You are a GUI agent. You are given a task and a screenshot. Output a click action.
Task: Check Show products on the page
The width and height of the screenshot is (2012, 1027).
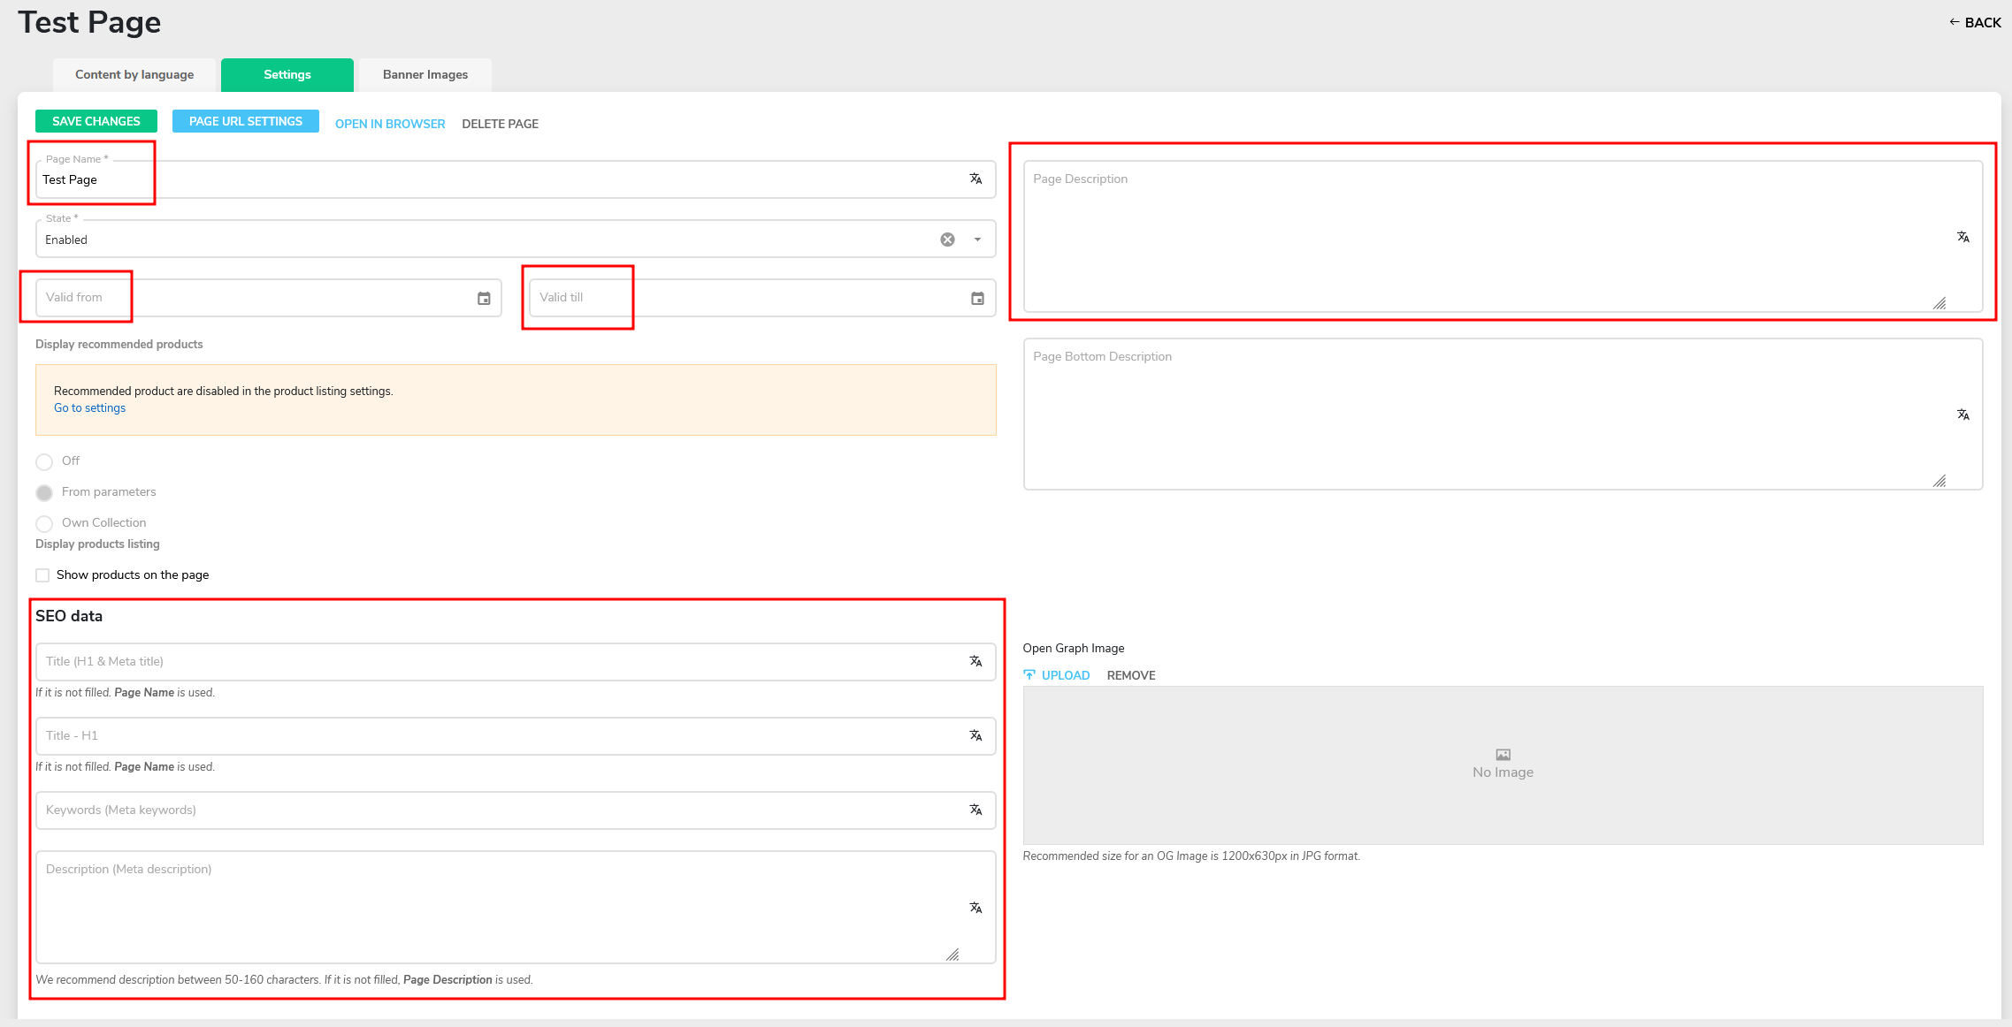click(42, 575)
